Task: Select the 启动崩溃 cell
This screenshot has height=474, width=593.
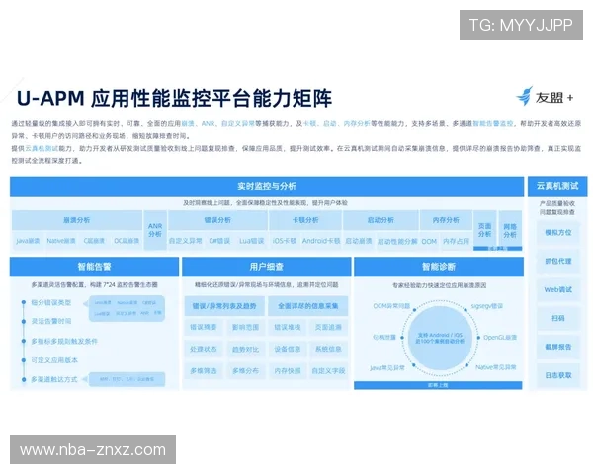Action: click(359, 241)
